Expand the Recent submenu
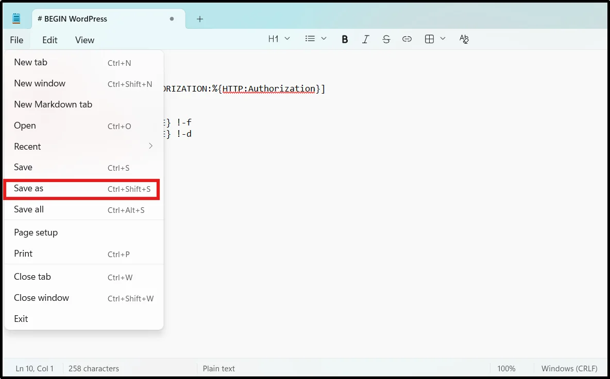 click(83, 147)
